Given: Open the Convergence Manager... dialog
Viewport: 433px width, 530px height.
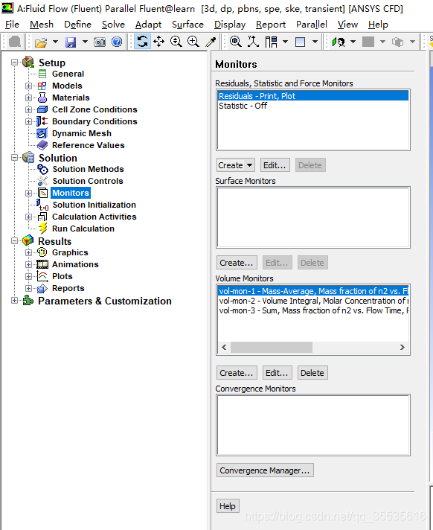Looking at the screenshot, I should (x=265, y=470).
